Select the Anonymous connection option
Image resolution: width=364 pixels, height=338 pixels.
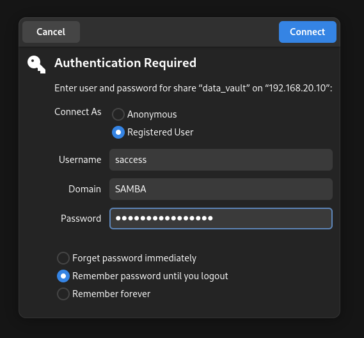click(118, 114)
